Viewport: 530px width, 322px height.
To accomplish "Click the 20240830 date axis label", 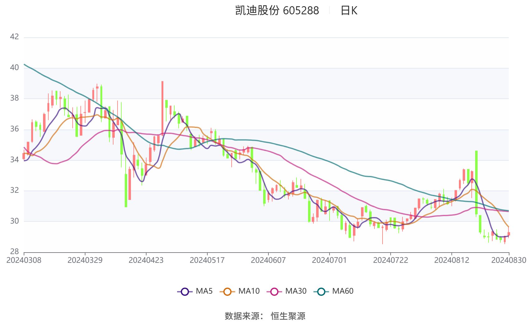I will coord(509,260).
